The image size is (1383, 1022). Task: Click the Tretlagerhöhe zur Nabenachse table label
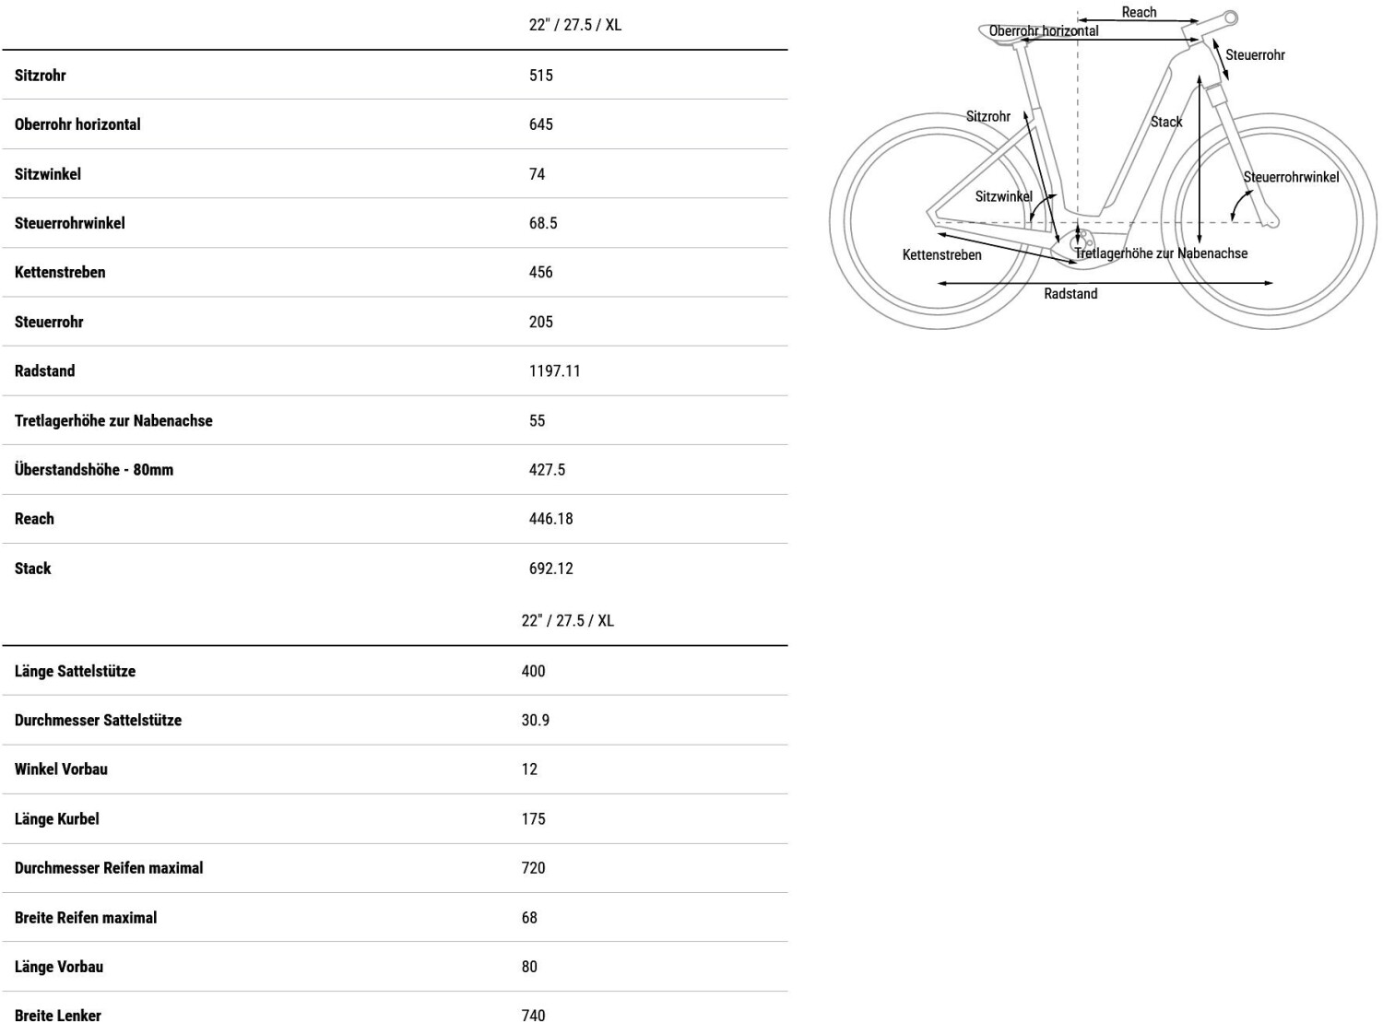point(113,420)
